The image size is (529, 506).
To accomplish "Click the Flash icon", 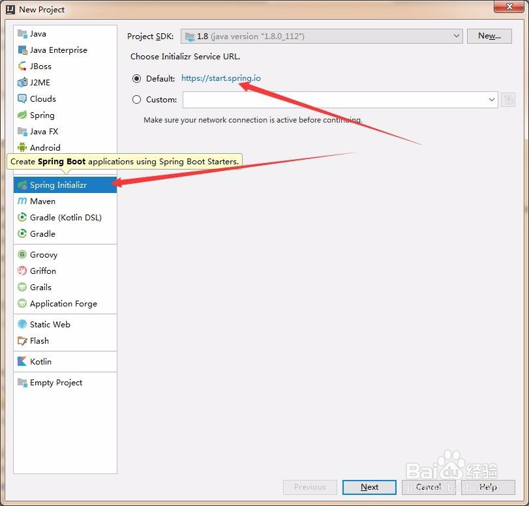I will [22, 341].
